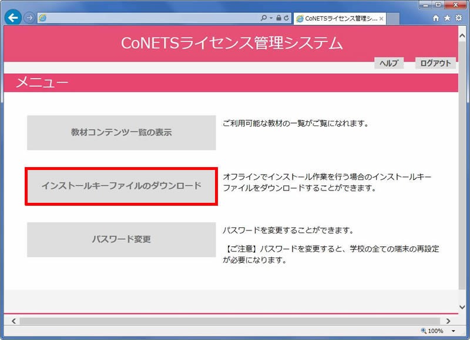
Task: Click the ヘルプ button
Action: pos(389,63)
